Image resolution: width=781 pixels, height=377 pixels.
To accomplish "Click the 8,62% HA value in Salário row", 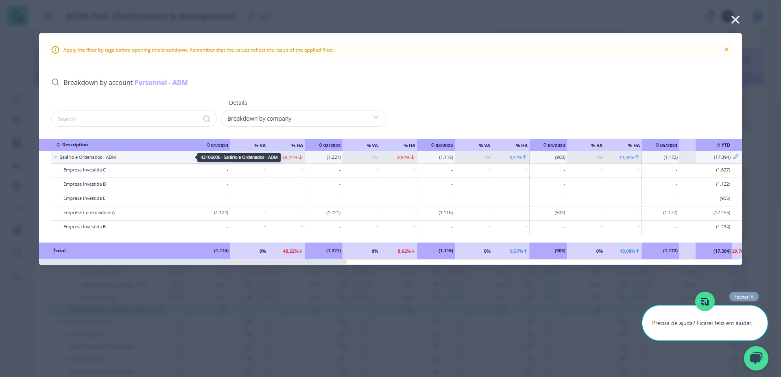I will click(x=406, y=158).
